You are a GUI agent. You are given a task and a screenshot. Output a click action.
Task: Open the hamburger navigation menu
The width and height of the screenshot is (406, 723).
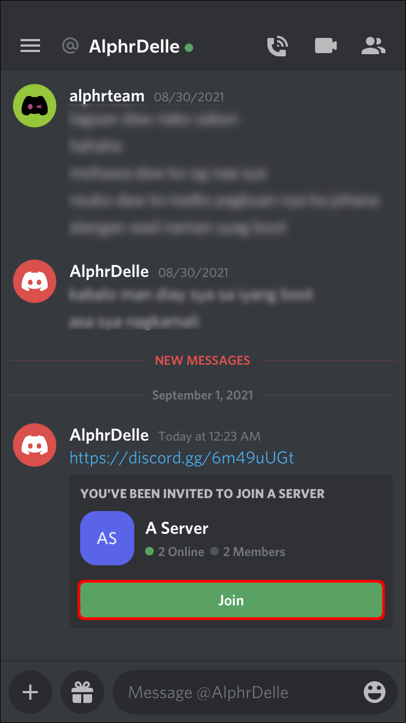point(30,46)
